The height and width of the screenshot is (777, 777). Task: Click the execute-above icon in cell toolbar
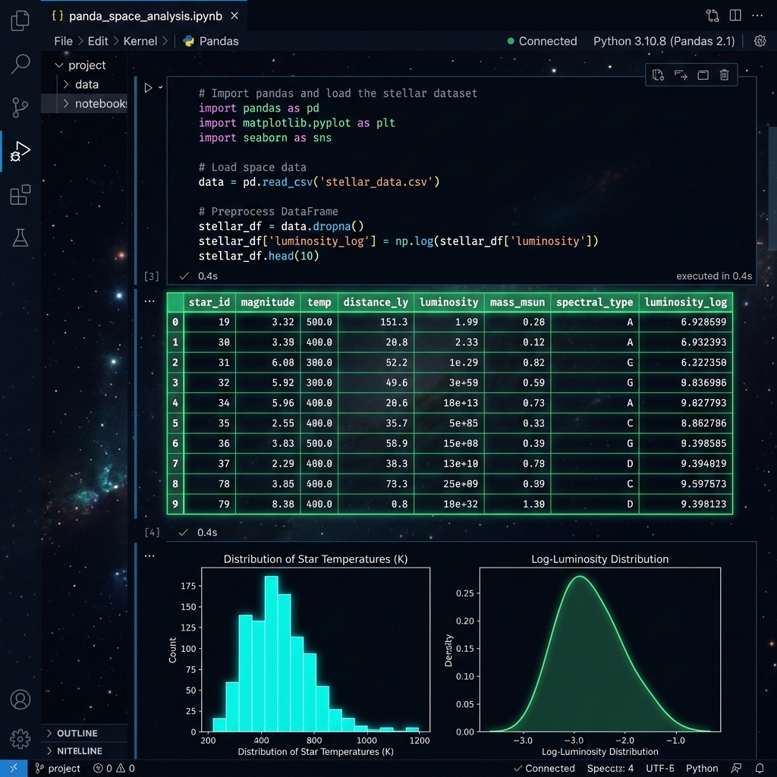coord(681,75)
